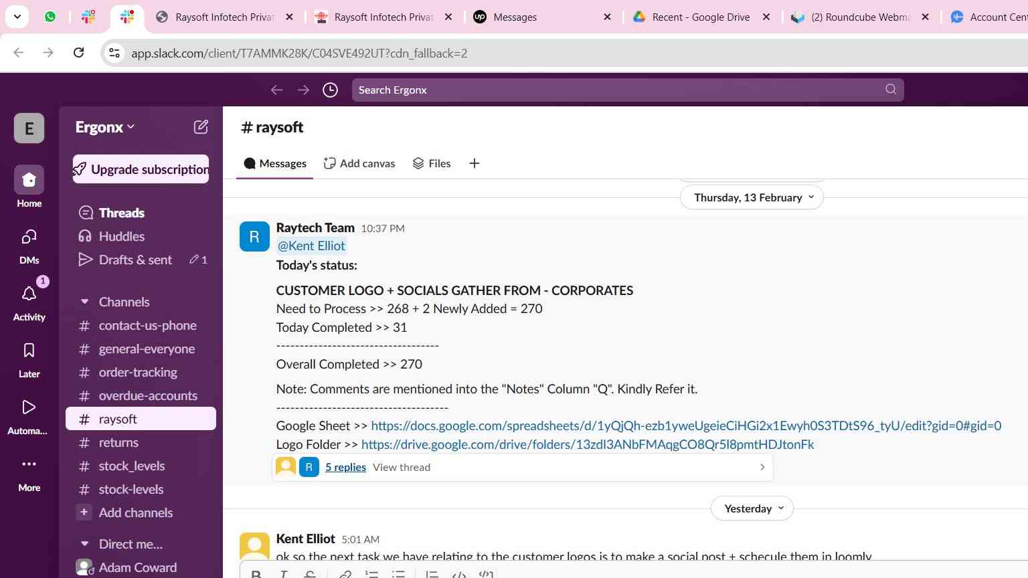
Task: Click the @Kent Elliot mention
Action: [311, 246]
